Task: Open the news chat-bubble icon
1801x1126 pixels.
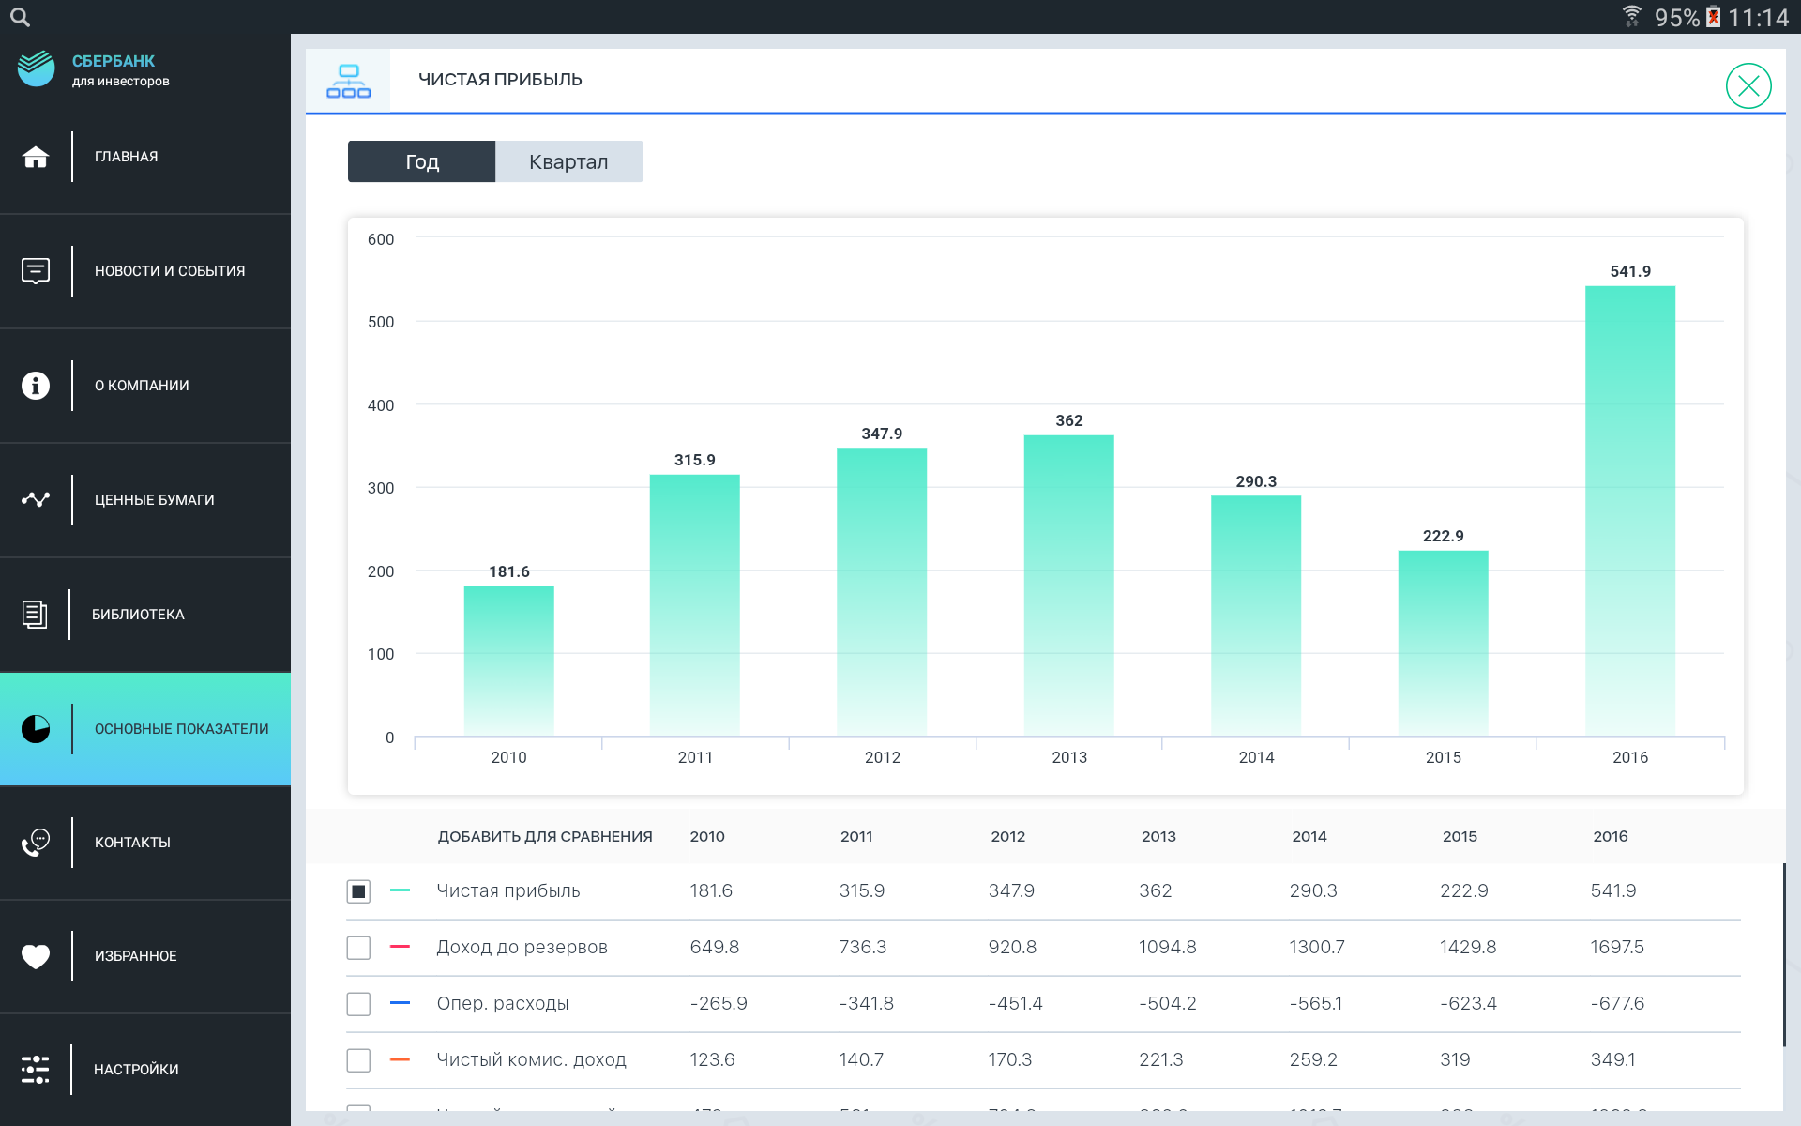Action: pos(36,271)
